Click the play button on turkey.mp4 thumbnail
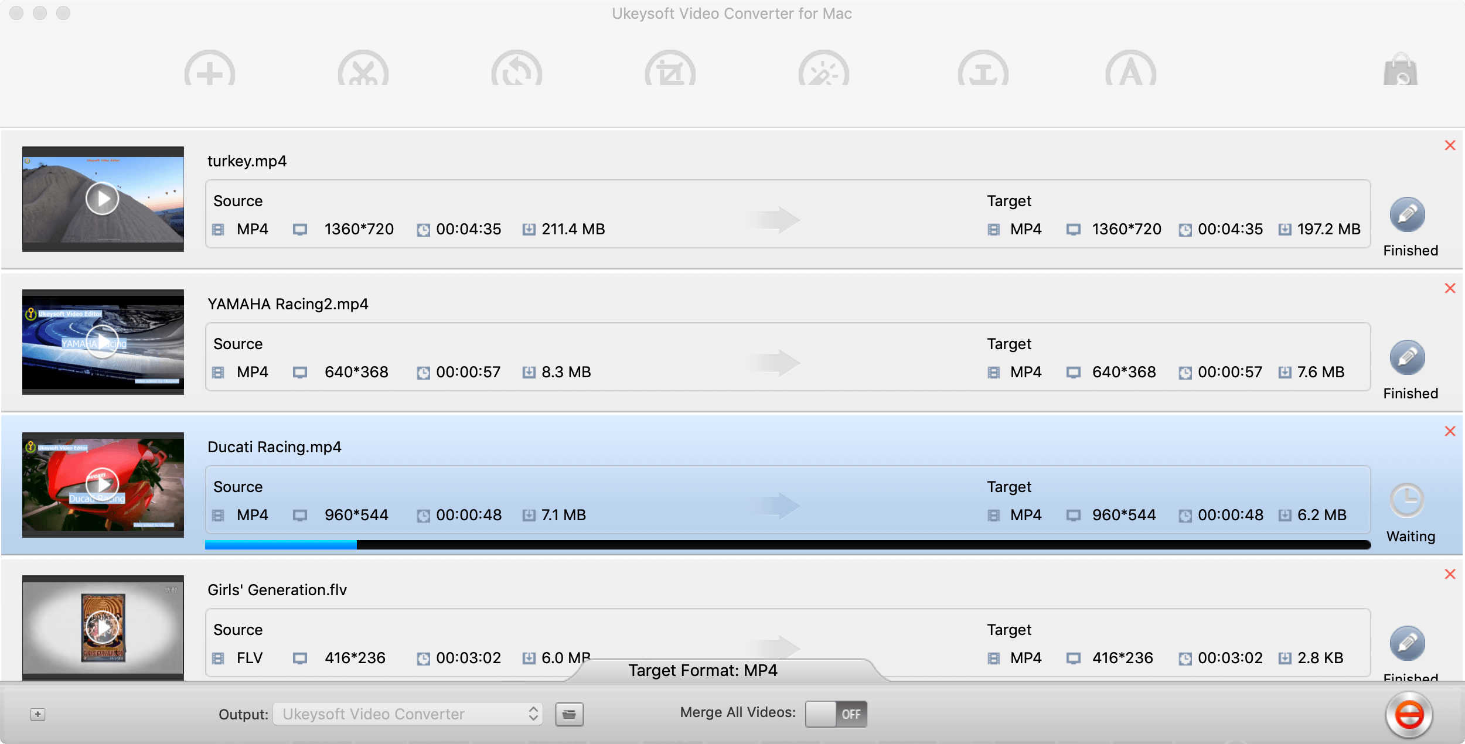The height and width of the screenshot is (744, 1465). (x=103, y=199)
